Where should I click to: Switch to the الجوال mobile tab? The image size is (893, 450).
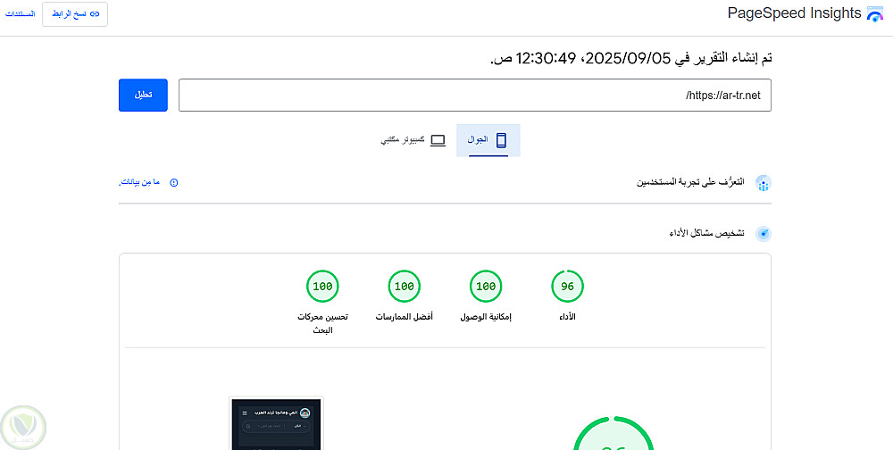coord(488,140)
